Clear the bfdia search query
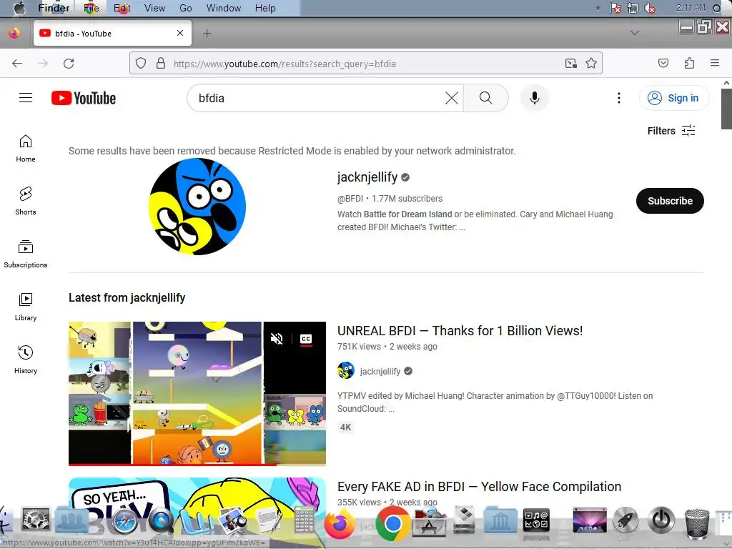732x549 pixels. (x=452, y=98)
